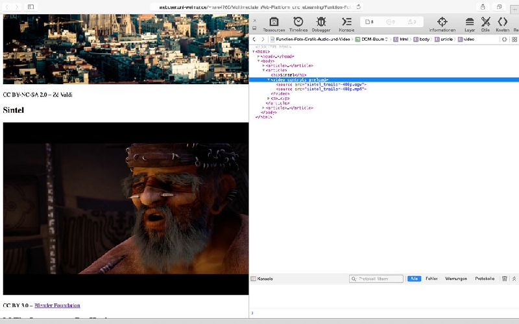The height and width of the screenshot is (324, 519).
Task: Click the Protokoll filtern search field
Action: pyautogui.click(x=376, y=279)
